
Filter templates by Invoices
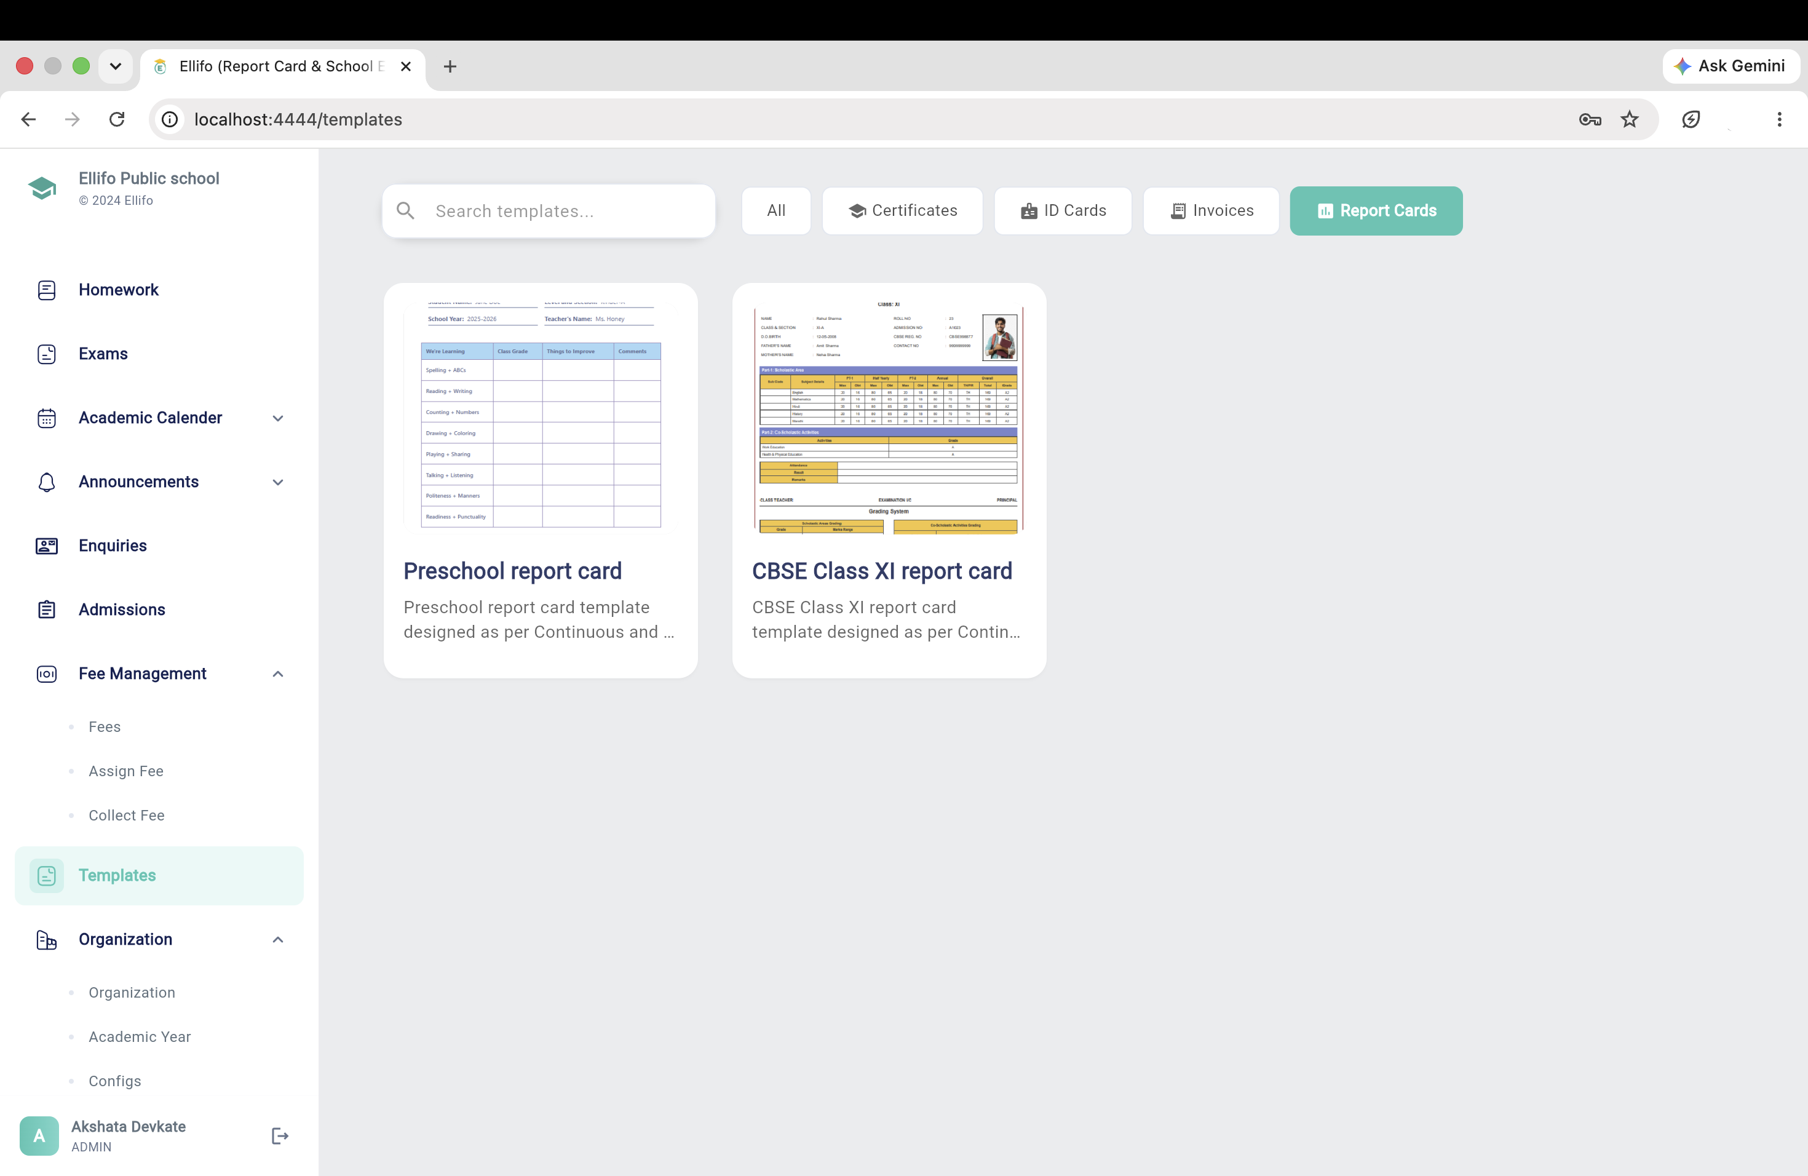click(1211, 210)
